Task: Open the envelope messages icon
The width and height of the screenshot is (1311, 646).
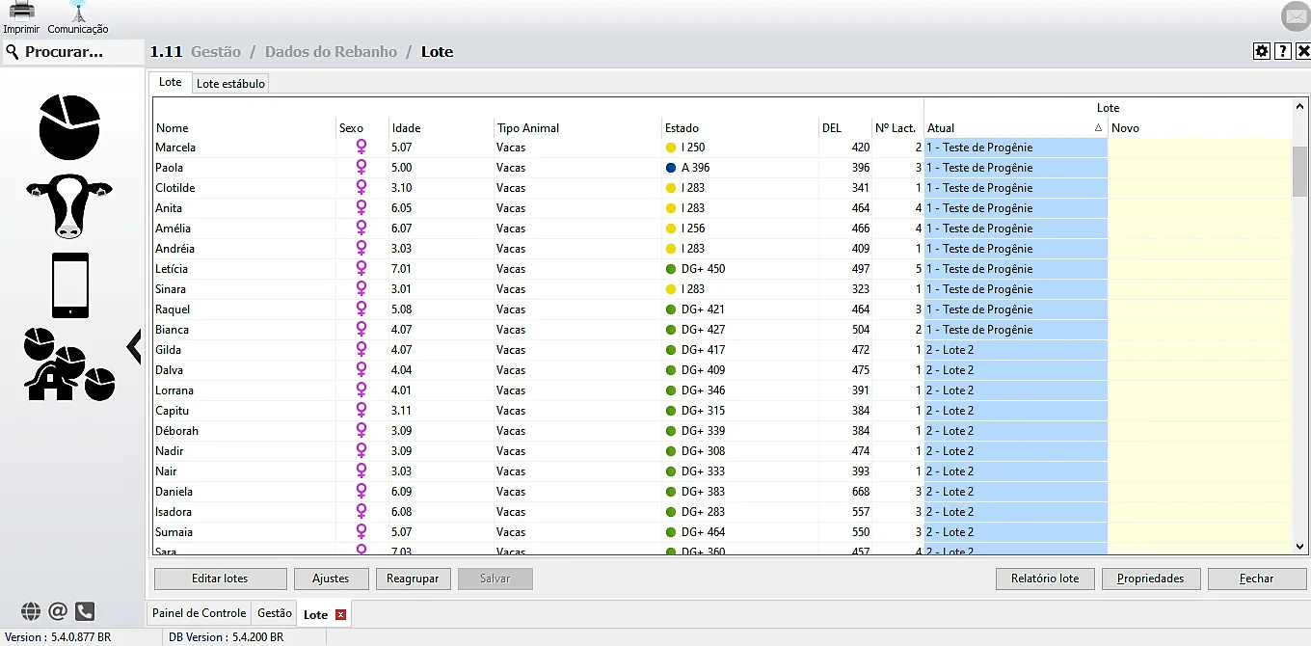Action: point(1295,16)
